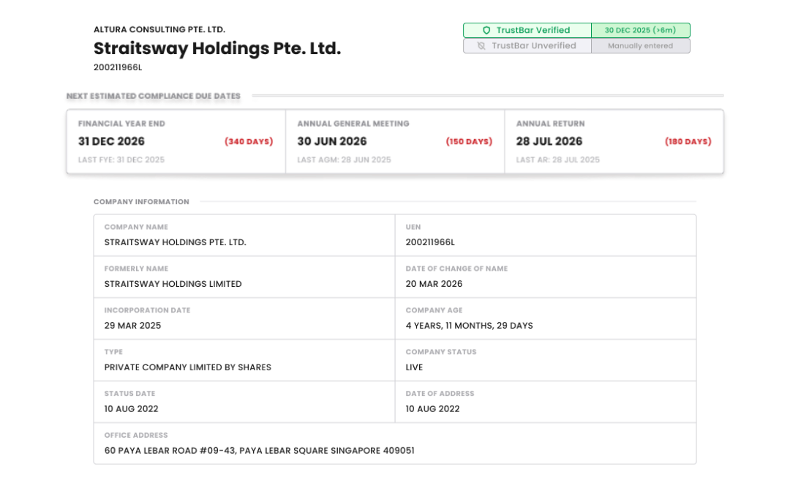Open the Financial Year End compliance card

point(174,143)
